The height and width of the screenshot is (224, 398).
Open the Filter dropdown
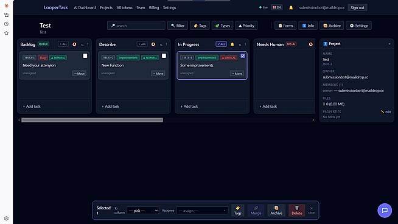point(178,26)
